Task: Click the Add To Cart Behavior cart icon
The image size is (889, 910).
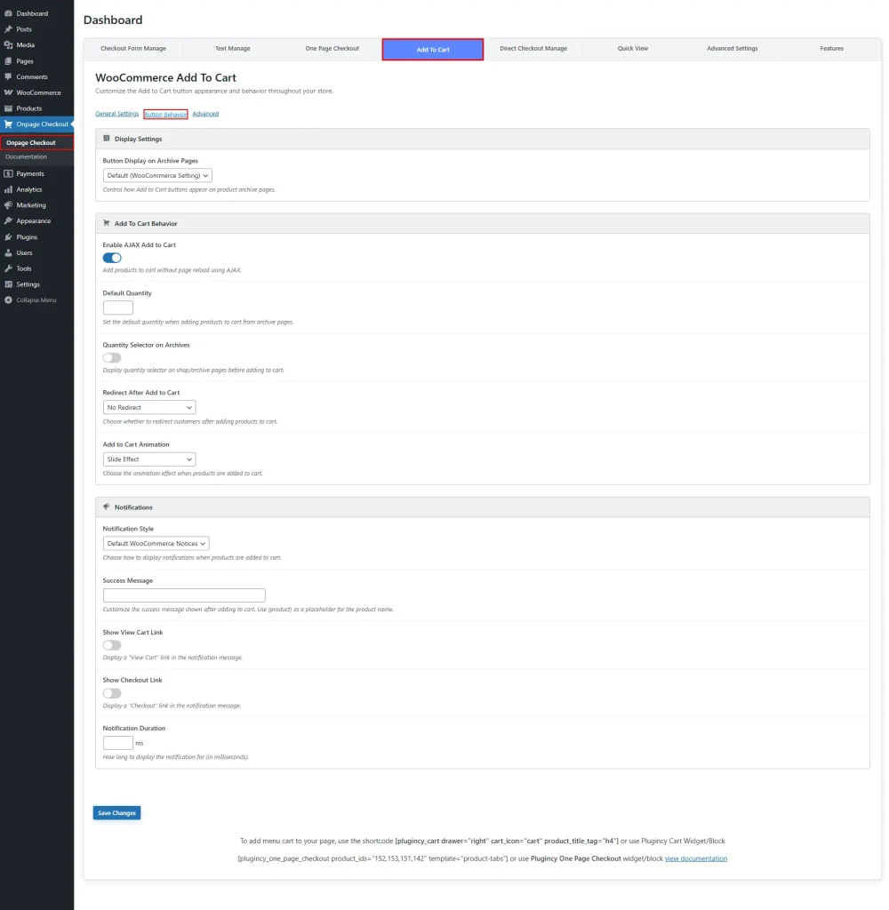Action: pyautogui.click(x=107, y=223)
